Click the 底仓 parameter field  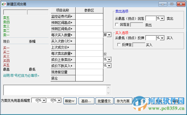(89, 78)
